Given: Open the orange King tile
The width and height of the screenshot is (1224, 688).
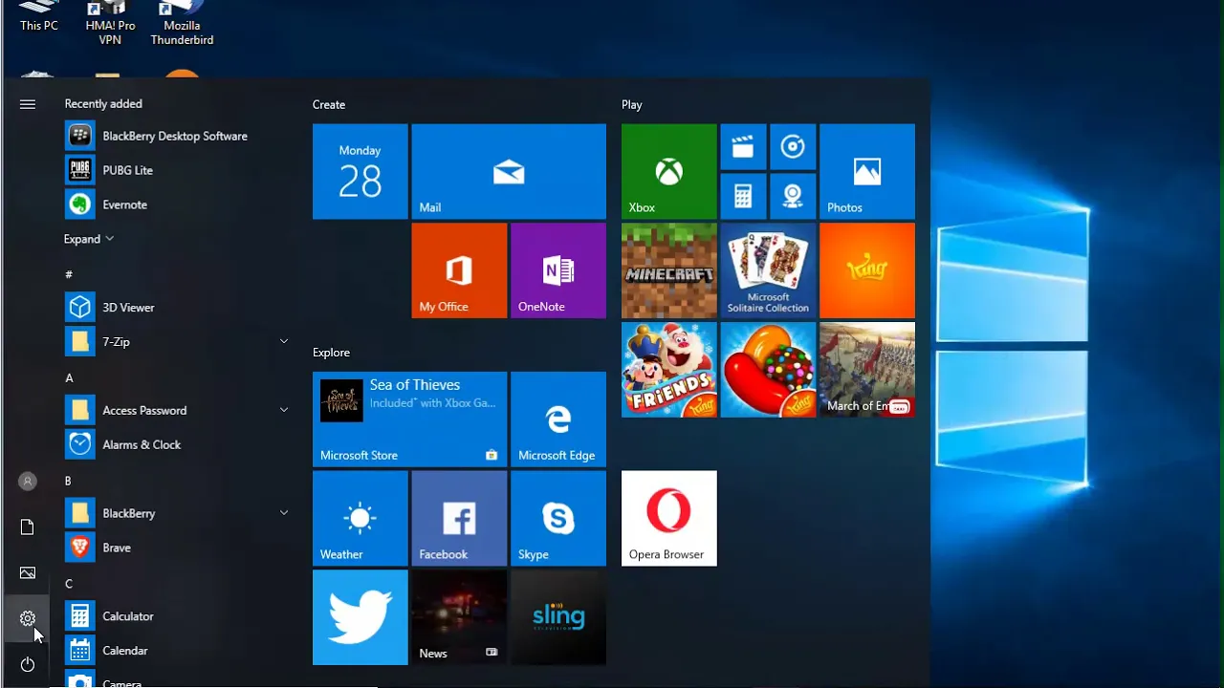Looking at the screenshot, I should [867, 270].
